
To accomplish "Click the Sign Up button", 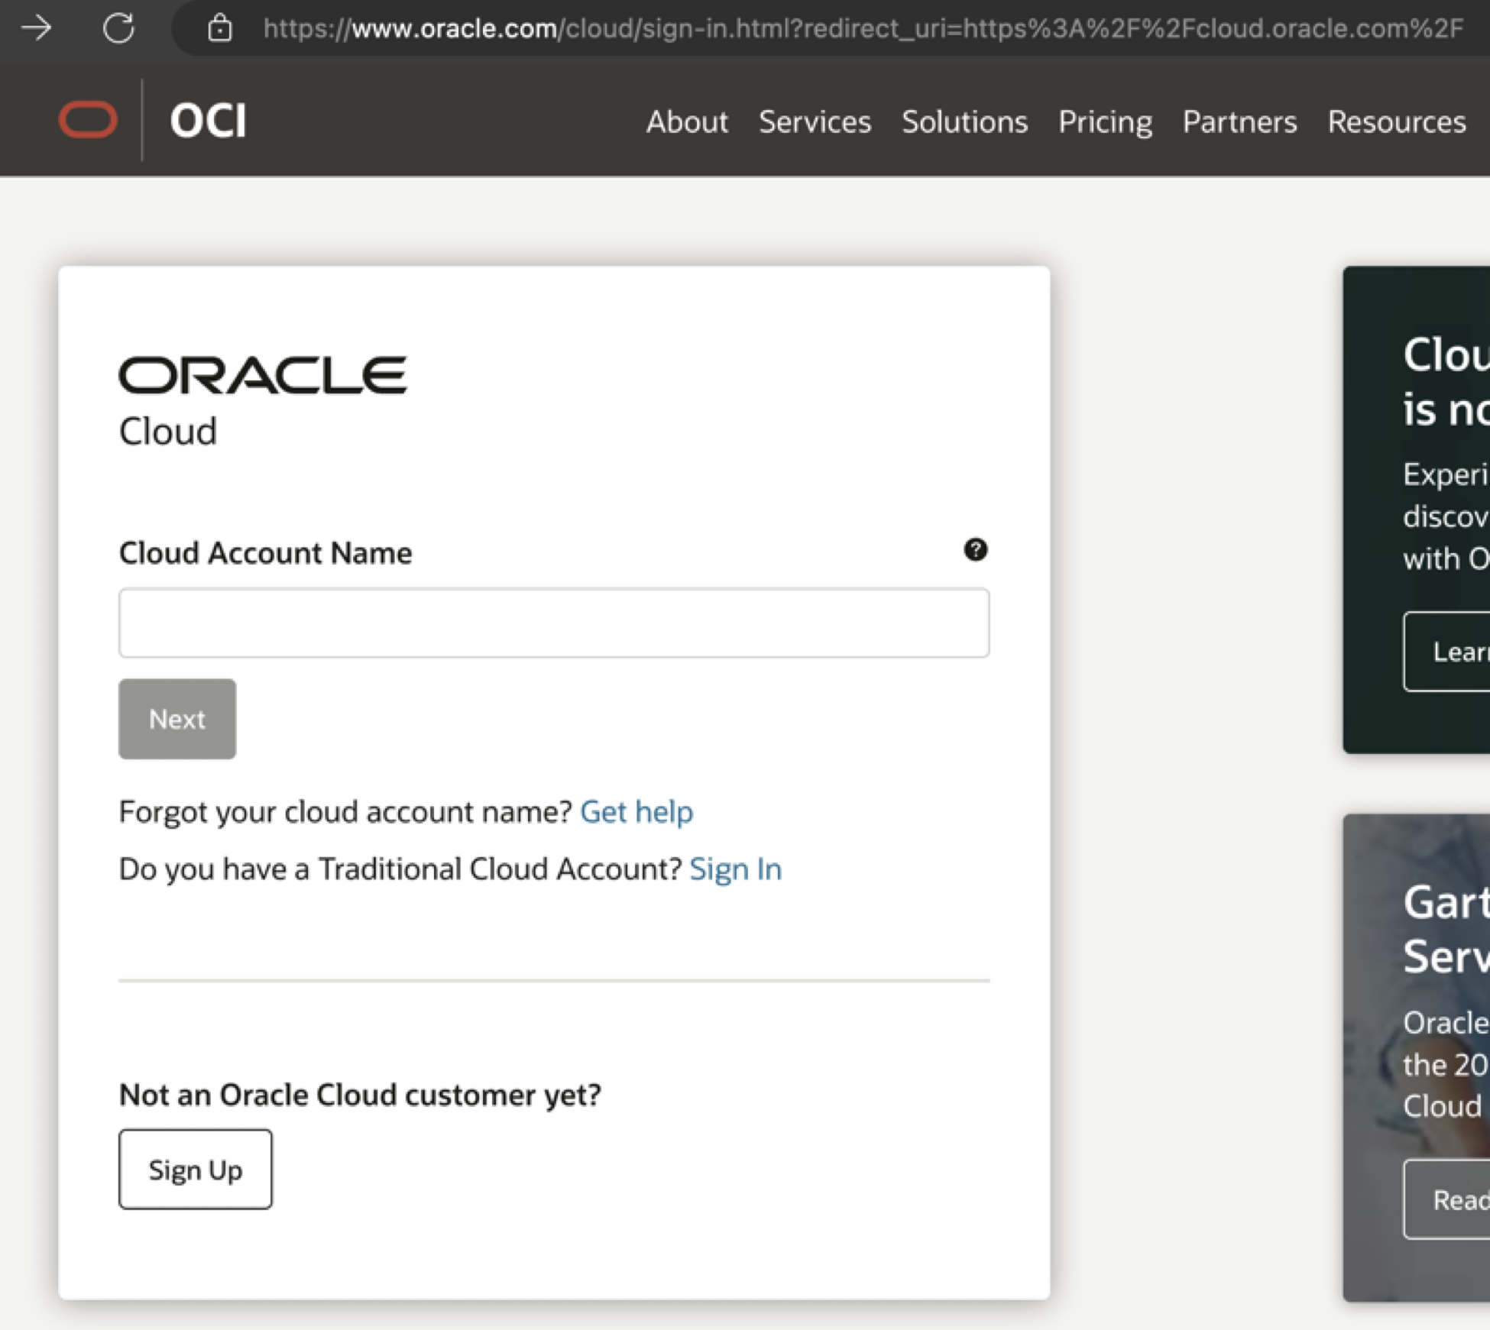I will [x=196, y=1169].
